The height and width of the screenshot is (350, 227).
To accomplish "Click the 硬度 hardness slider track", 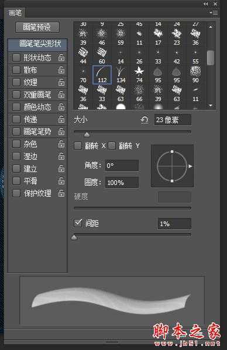I will (x=132, y=208).
